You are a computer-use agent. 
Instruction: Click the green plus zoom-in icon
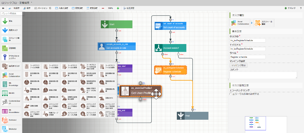coord(118,8)
